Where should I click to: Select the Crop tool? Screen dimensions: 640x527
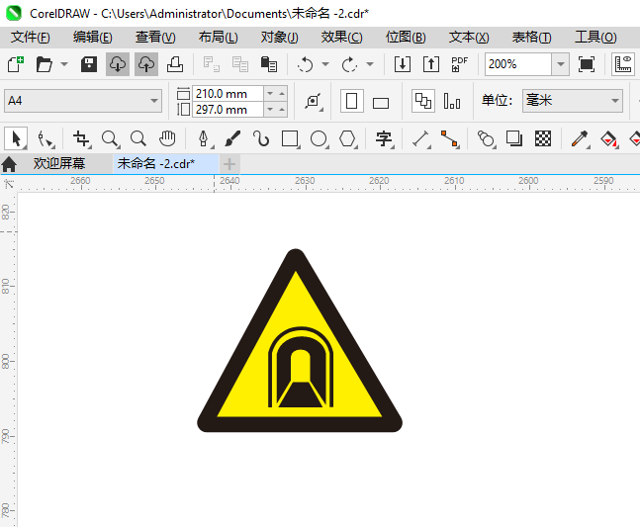pos(81,138)
